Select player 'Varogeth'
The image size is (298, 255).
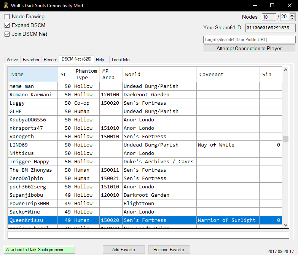(145, 136)
